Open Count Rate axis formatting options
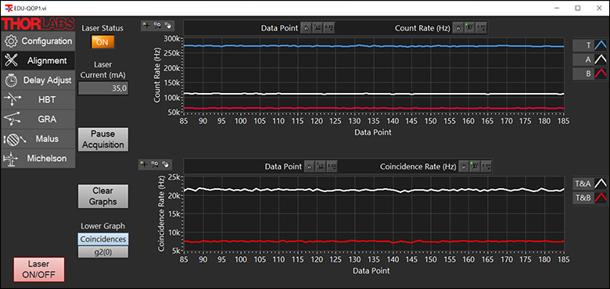 [481, 28]
